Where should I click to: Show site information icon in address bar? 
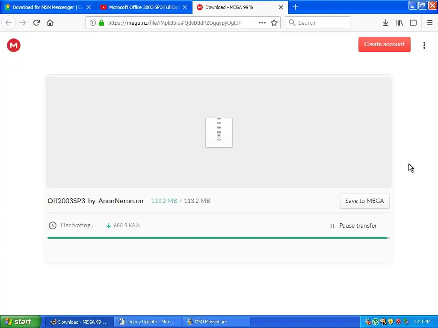click(93, 23)
